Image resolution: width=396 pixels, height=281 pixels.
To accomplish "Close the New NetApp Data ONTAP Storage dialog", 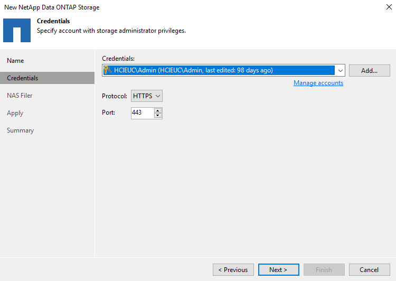I will coord(389,7).
